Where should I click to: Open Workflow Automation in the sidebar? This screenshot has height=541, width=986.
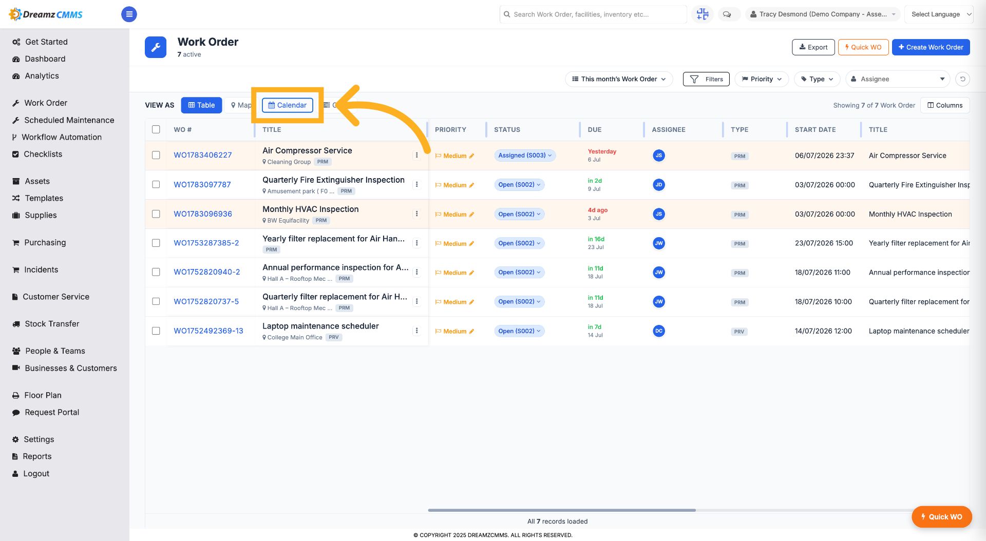pyautogui.click(x=57, y=137)
